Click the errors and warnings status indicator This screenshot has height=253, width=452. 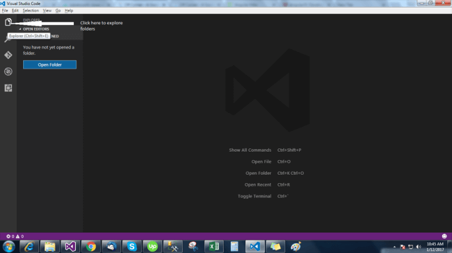pos(15,236)
